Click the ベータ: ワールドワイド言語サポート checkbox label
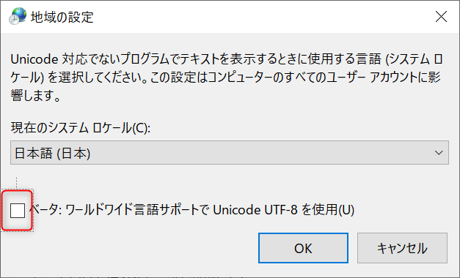Screen dimensions: 460x278 [192, 210]
